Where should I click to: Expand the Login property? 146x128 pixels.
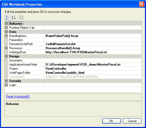point(6,85)
